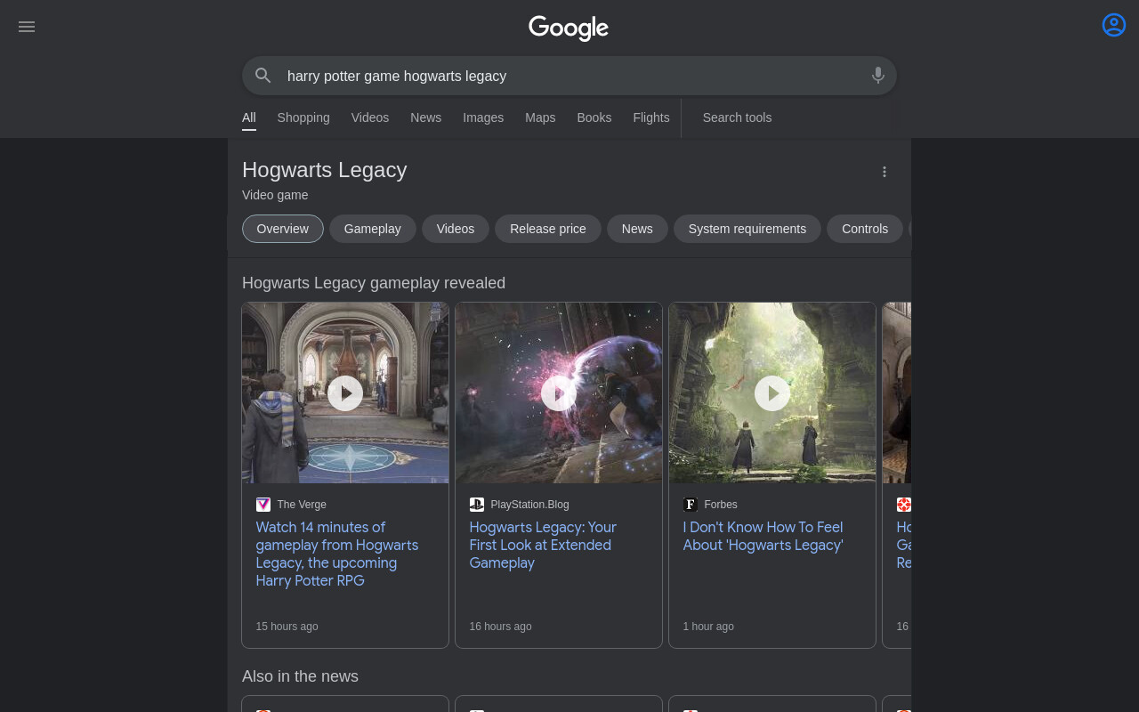Viewport: 1139px width, 712px height.
Task: Open the hamburger main menu
Action: [27, 27]
